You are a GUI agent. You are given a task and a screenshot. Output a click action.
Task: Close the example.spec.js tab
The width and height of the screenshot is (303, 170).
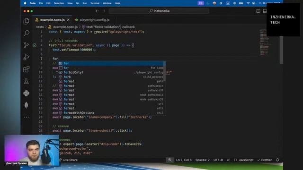pyautogui.click(x=68, y=20)
